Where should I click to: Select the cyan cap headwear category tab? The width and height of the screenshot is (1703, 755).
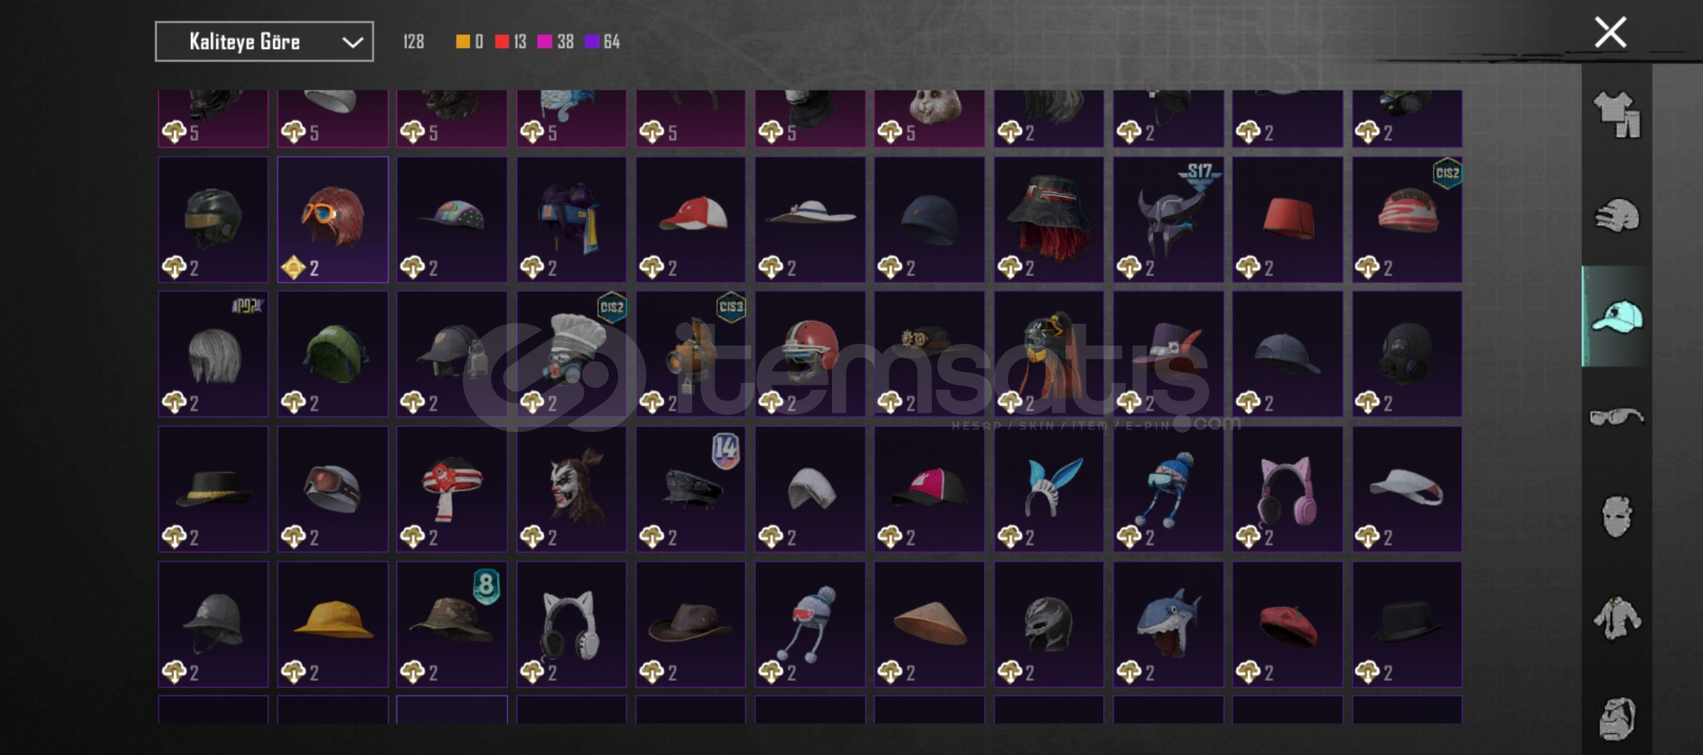click(1617, 317)
